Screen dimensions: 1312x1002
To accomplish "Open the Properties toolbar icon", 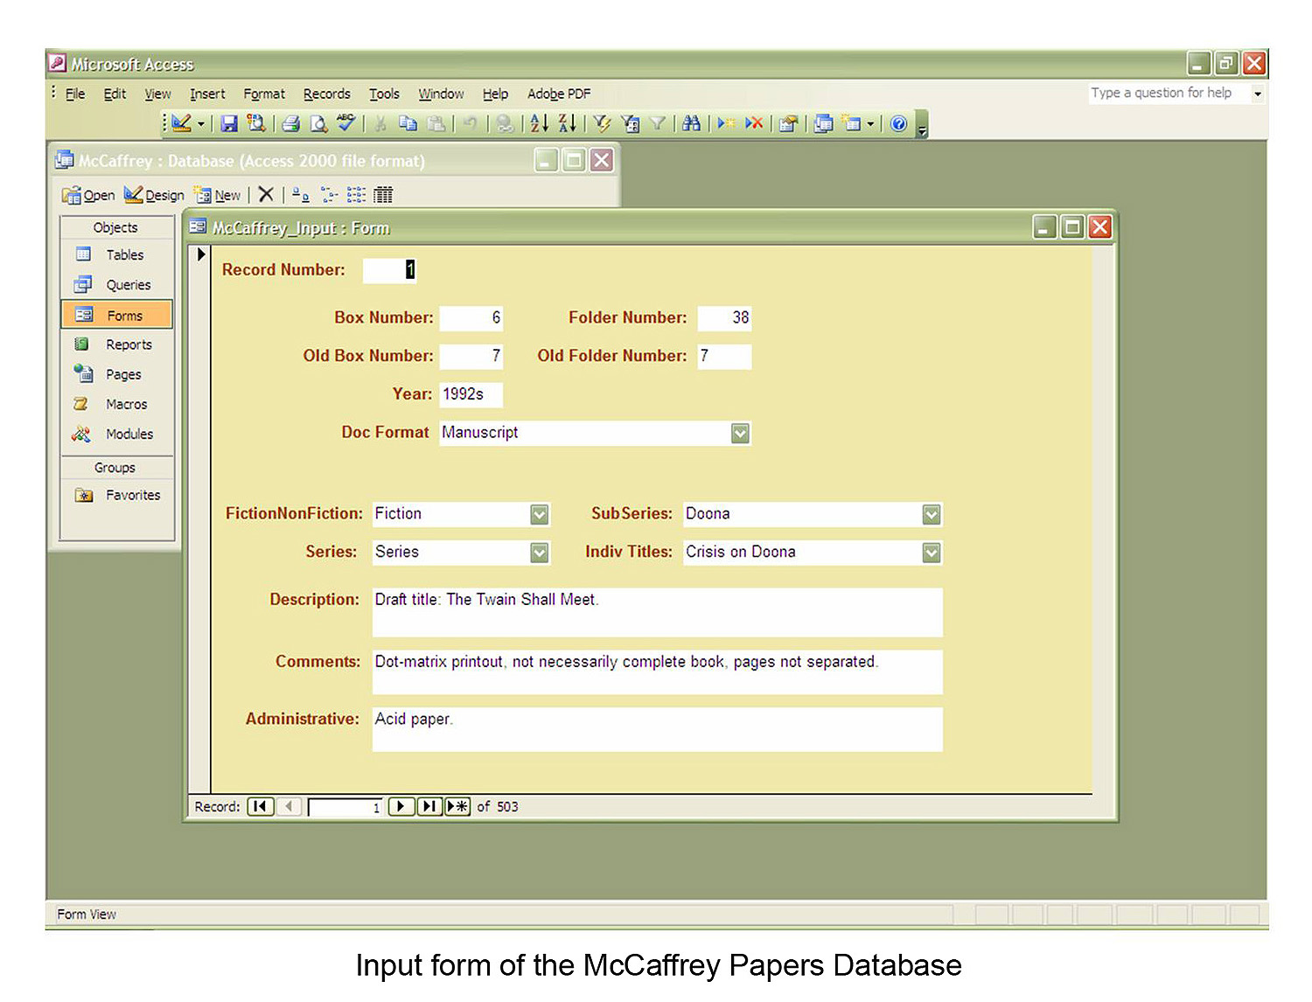I will pos(788,124).
